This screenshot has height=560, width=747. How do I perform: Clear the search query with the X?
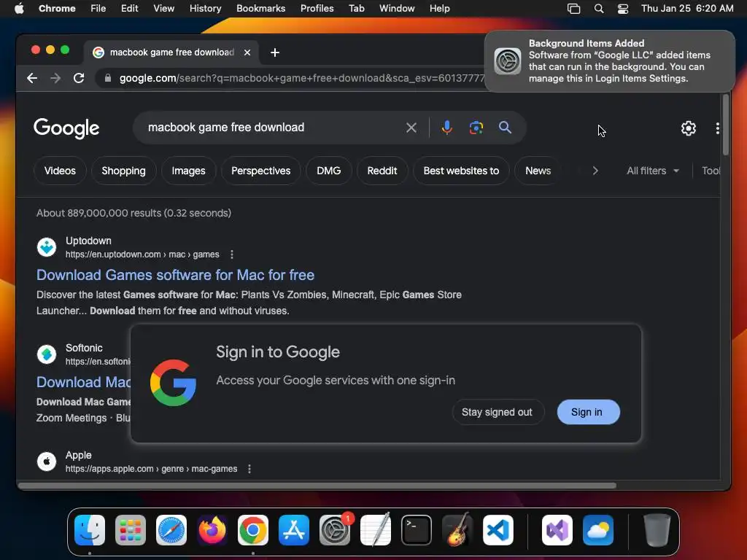click(x=411, y=128)
